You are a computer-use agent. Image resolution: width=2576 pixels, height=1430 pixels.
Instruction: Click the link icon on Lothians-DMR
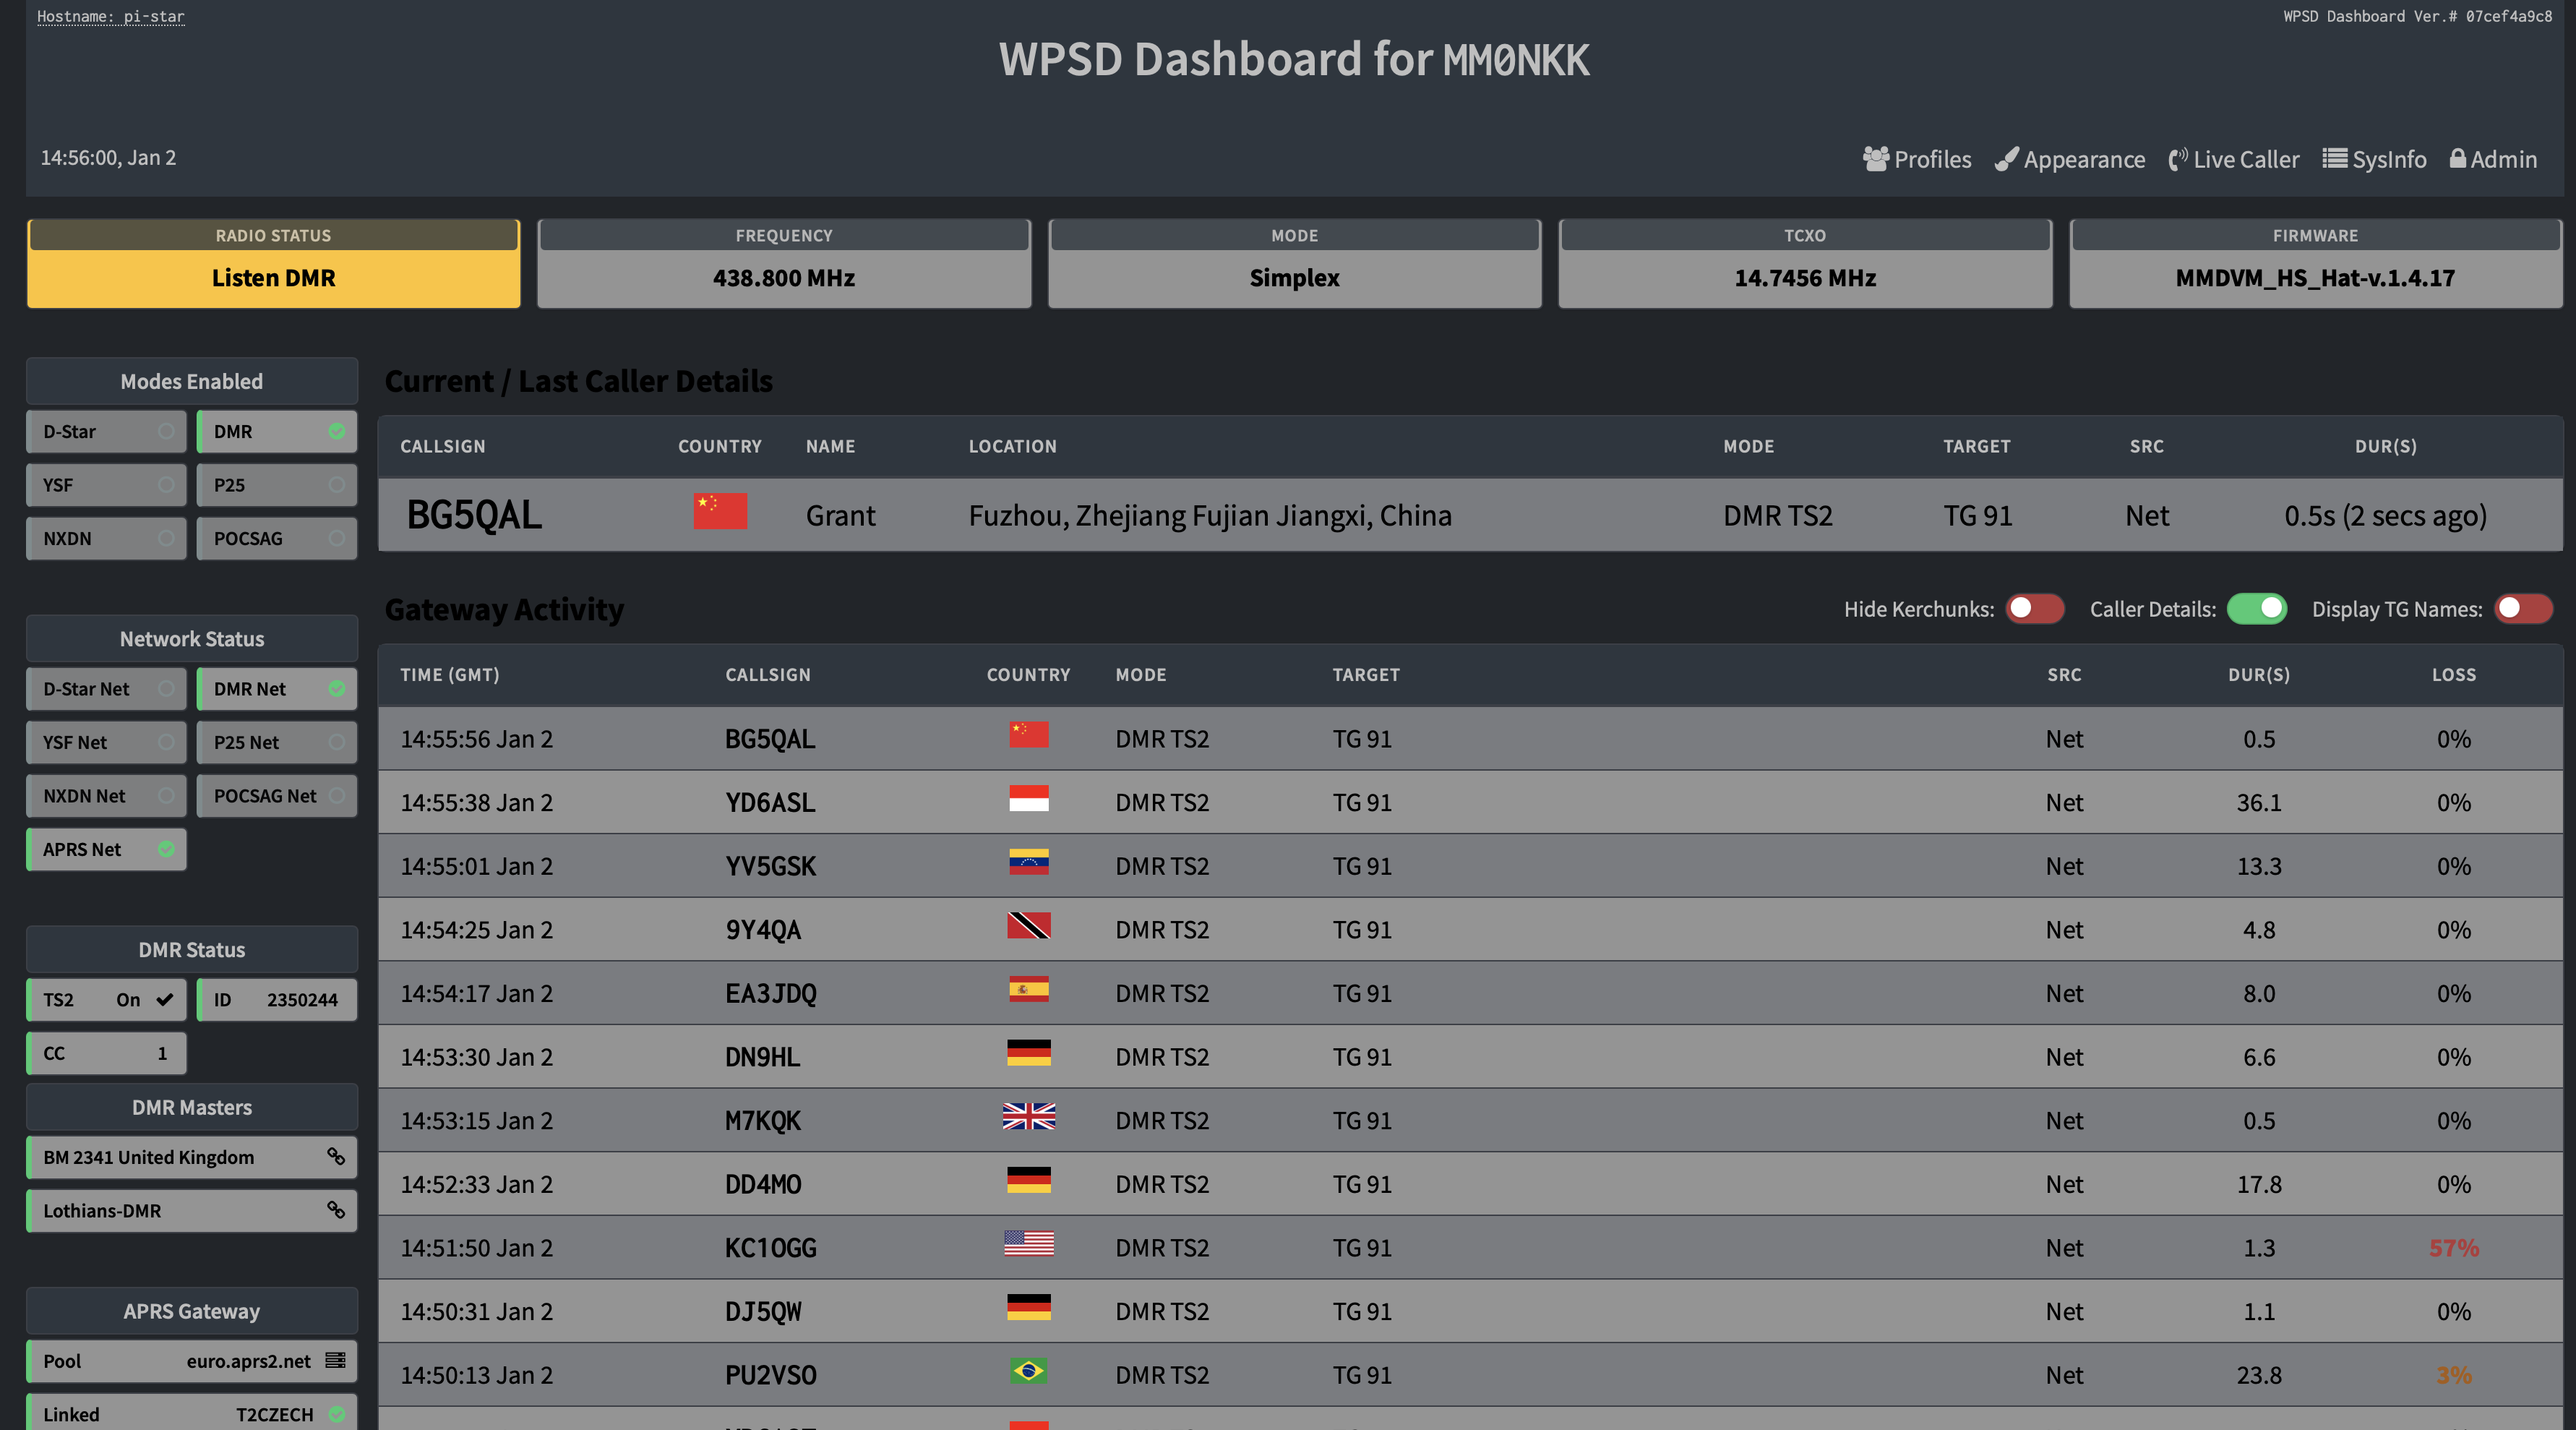click(x=336, y=1210)
